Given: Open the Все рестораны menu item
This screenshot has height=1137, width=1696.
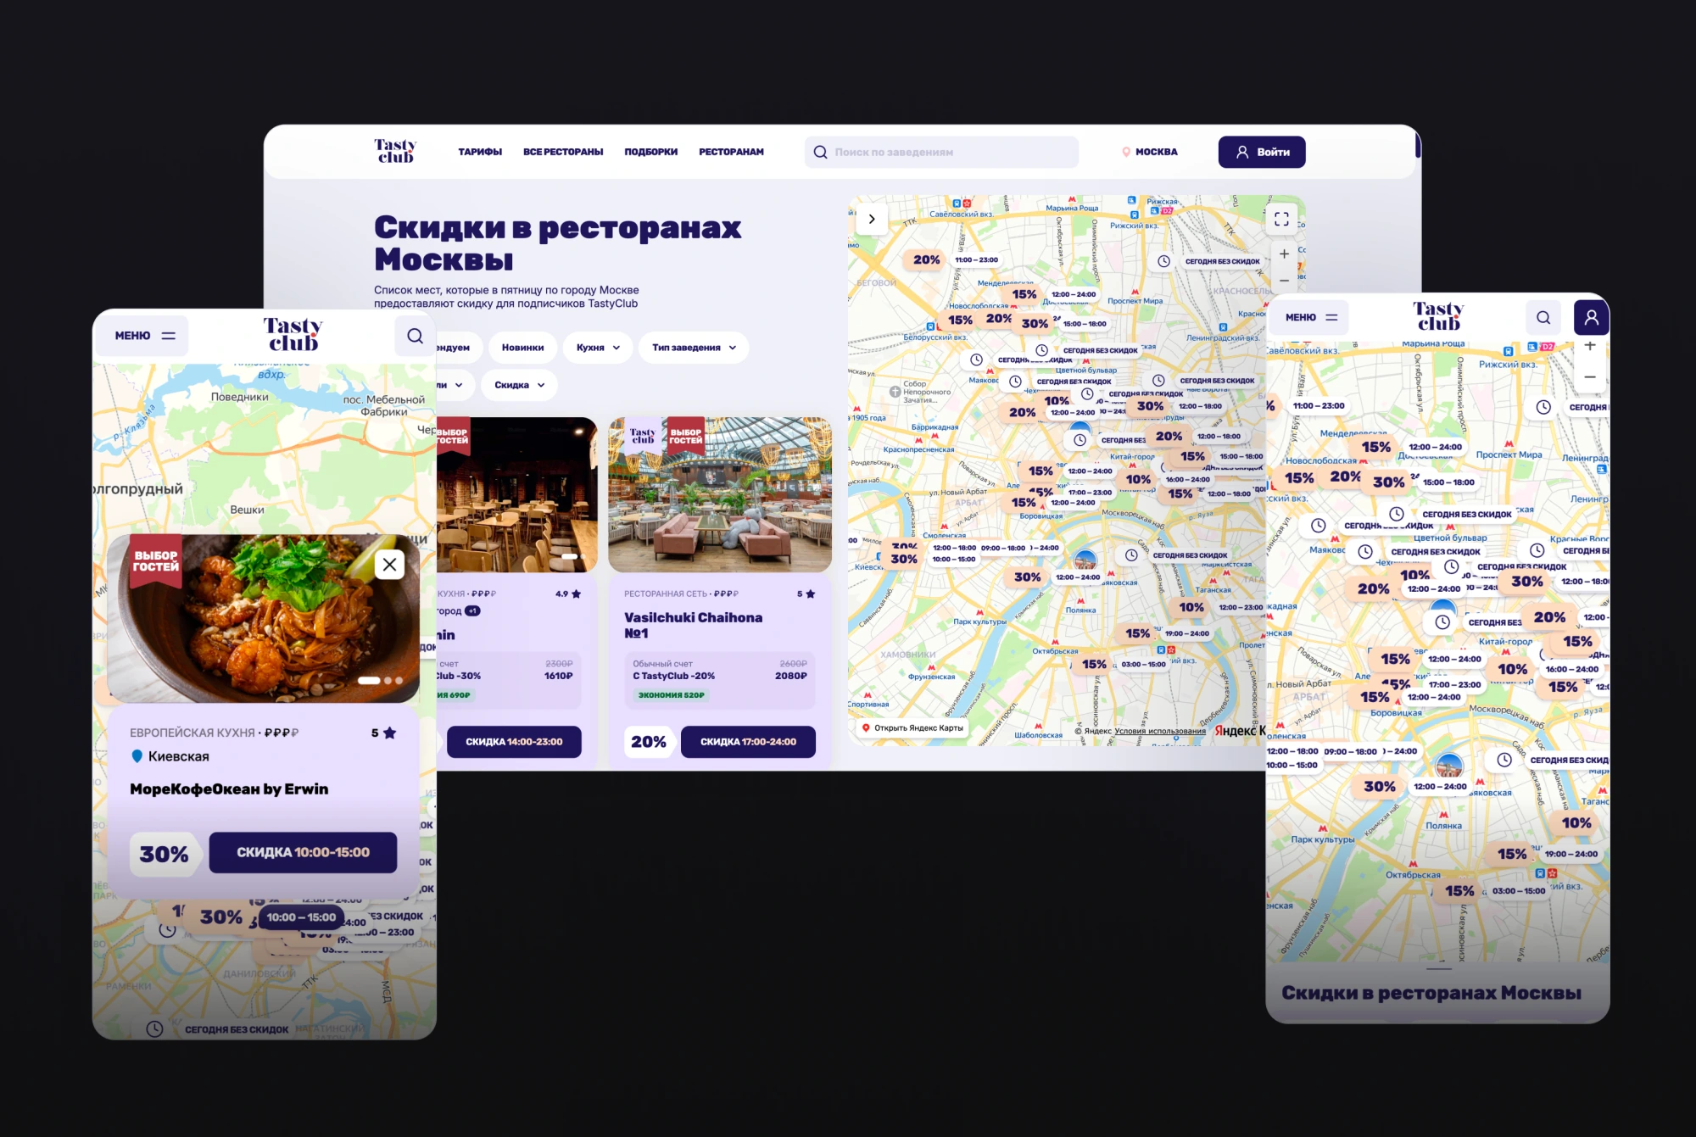Looking at the screenshot, I should click(x=563, y=152).
